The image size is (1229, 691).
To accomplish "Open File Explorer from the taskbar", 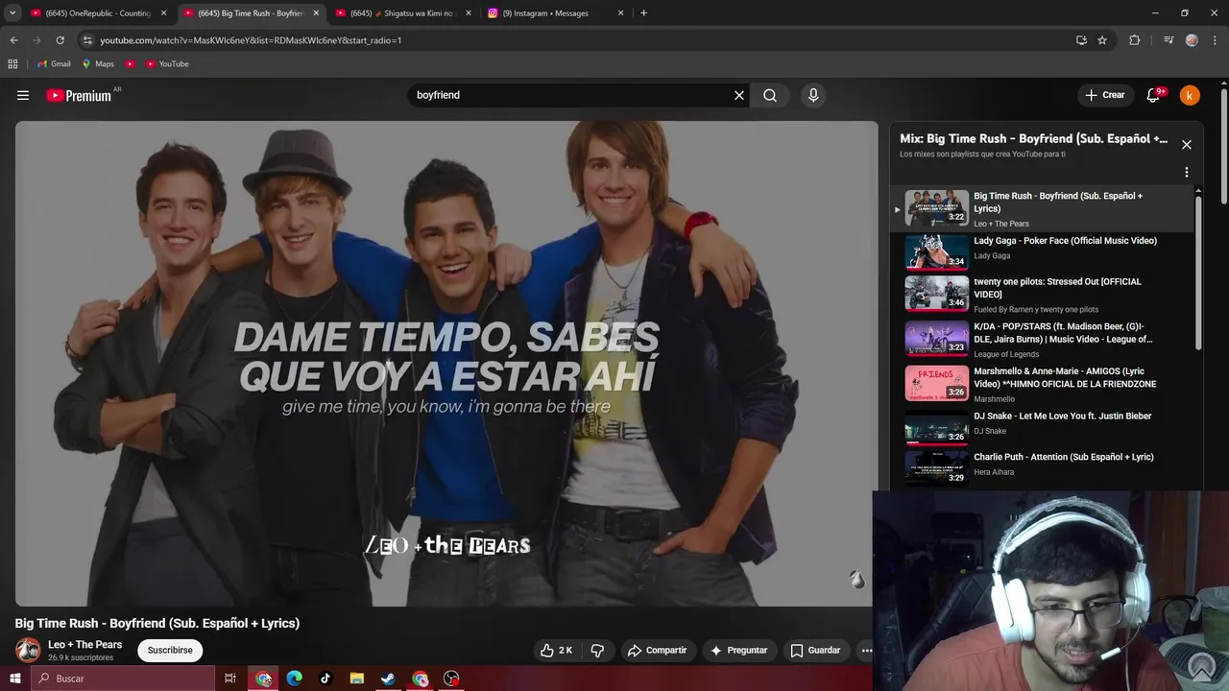I will (x=357, y=679).
